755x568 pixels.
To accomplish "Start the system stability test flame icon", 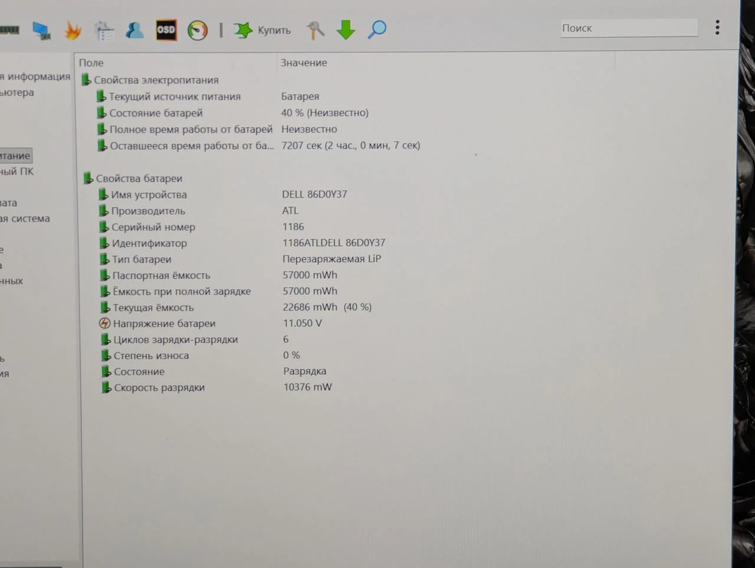I will click(73, 30).
